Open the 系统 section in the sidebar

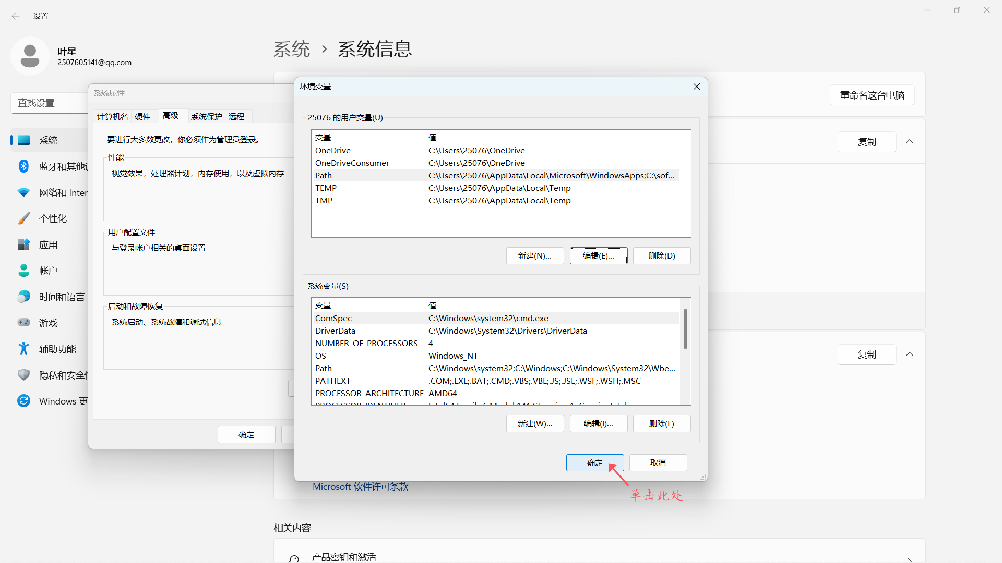tap(48, 140)
